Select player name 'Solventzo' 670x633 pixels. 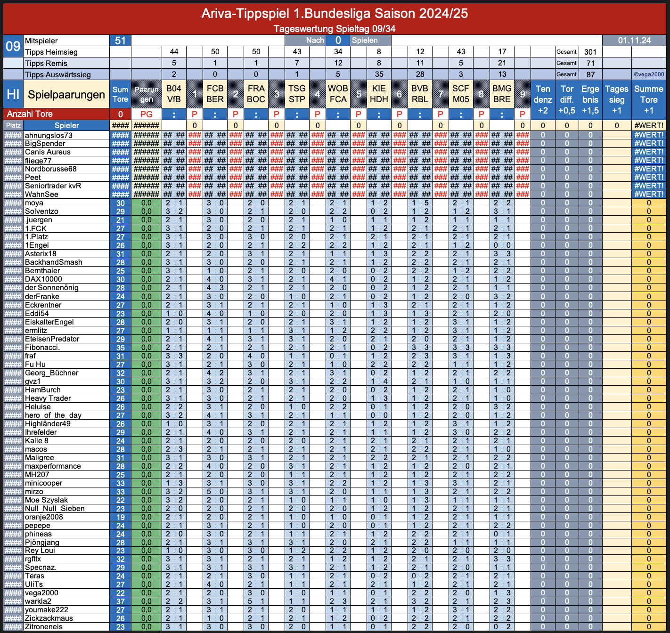click(41, 211)
